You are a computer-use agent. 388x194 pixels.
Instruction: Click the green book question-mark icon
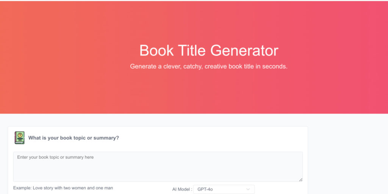pyautogui.click(x=19, y=138)
